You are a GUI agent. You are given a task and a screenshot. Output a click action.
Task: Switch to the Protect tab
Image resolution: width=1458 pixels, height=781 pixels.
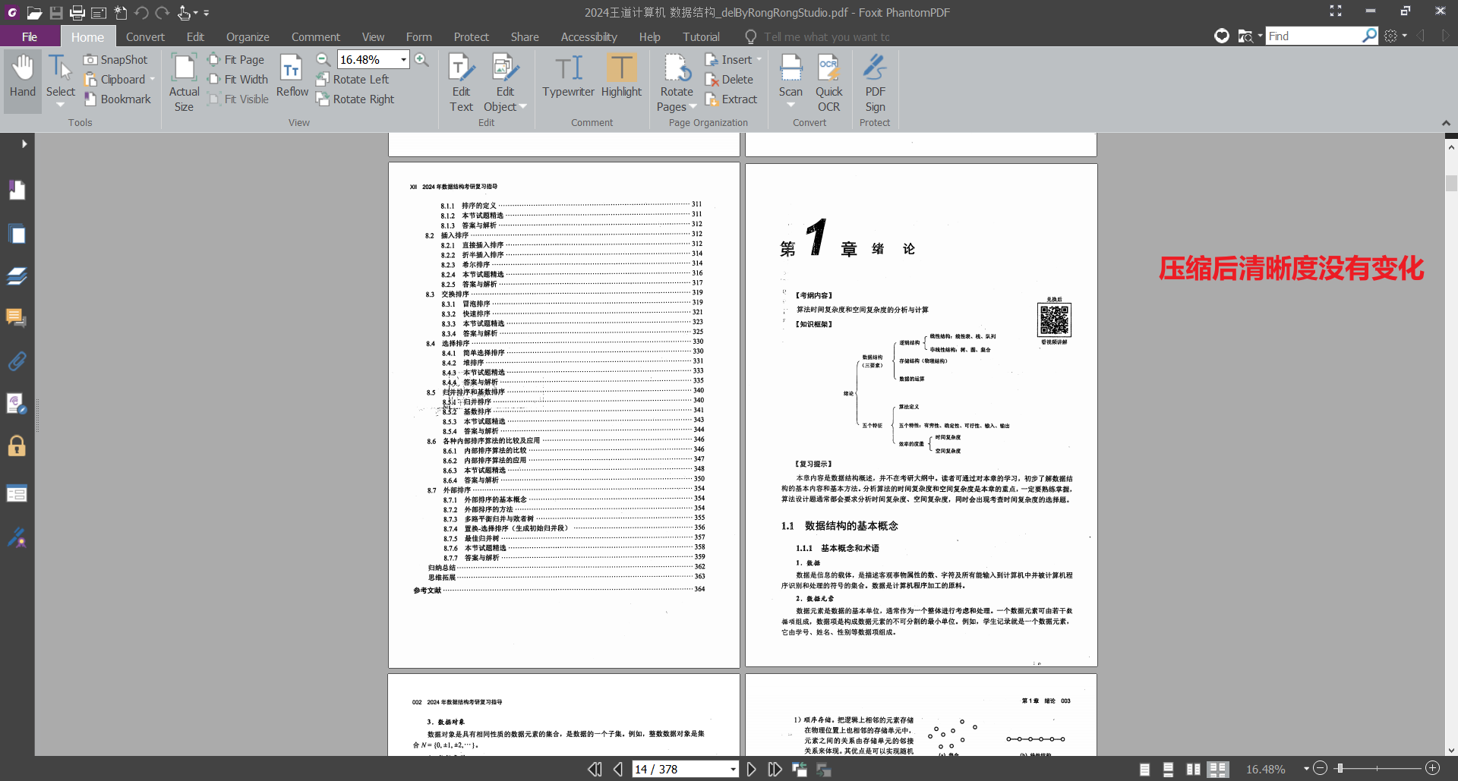pyautogui.click(x=471, y=36)
